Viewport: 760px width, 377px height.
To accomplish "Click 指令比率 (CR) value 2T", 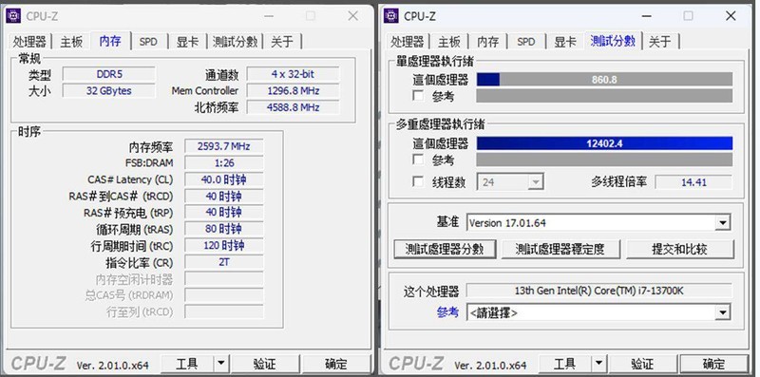I will (x=224, y=262).
